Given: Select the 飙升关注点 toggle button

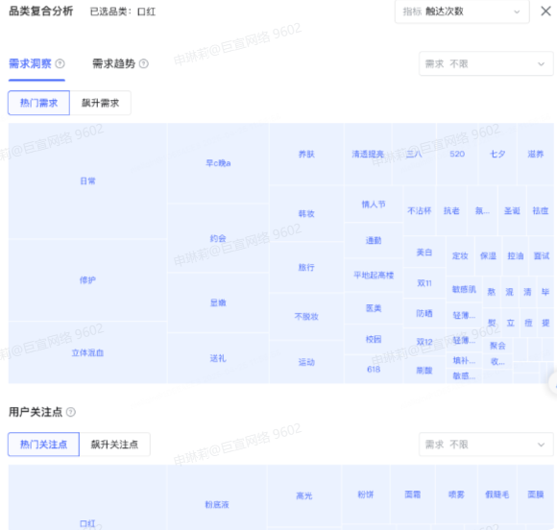Looking at the screenshot, I should tap(114, 445).
